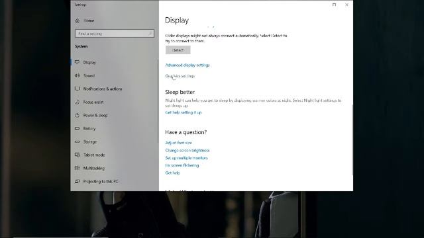
Task: Open Advanced display settings link
Action: [x=187, y=65]
